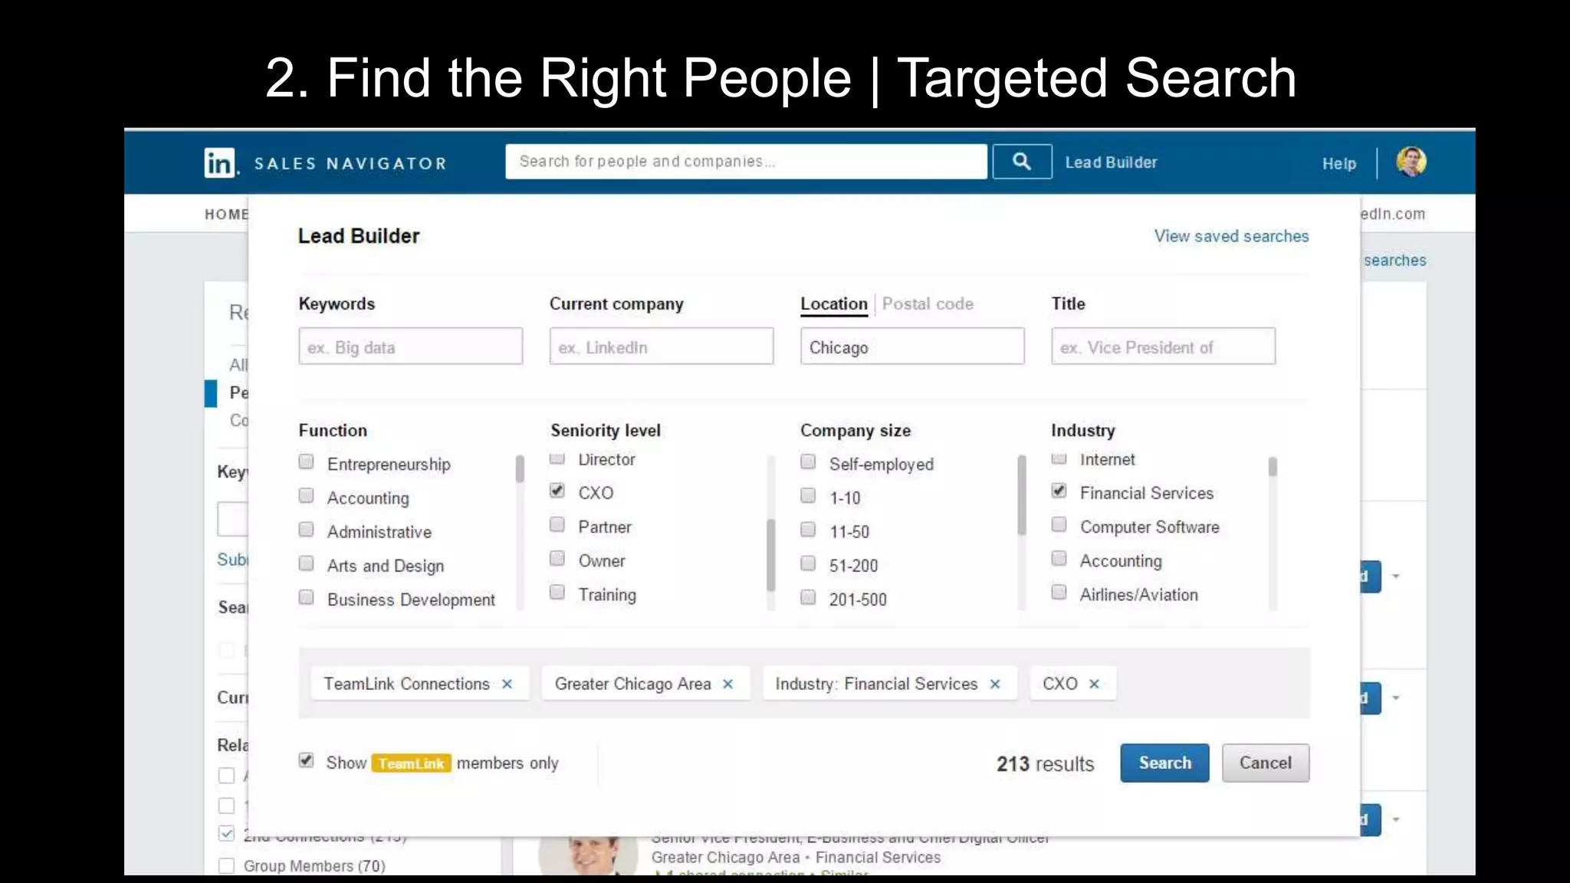Click the Keywords input field
1570x883 pixels.
point(411,346)
